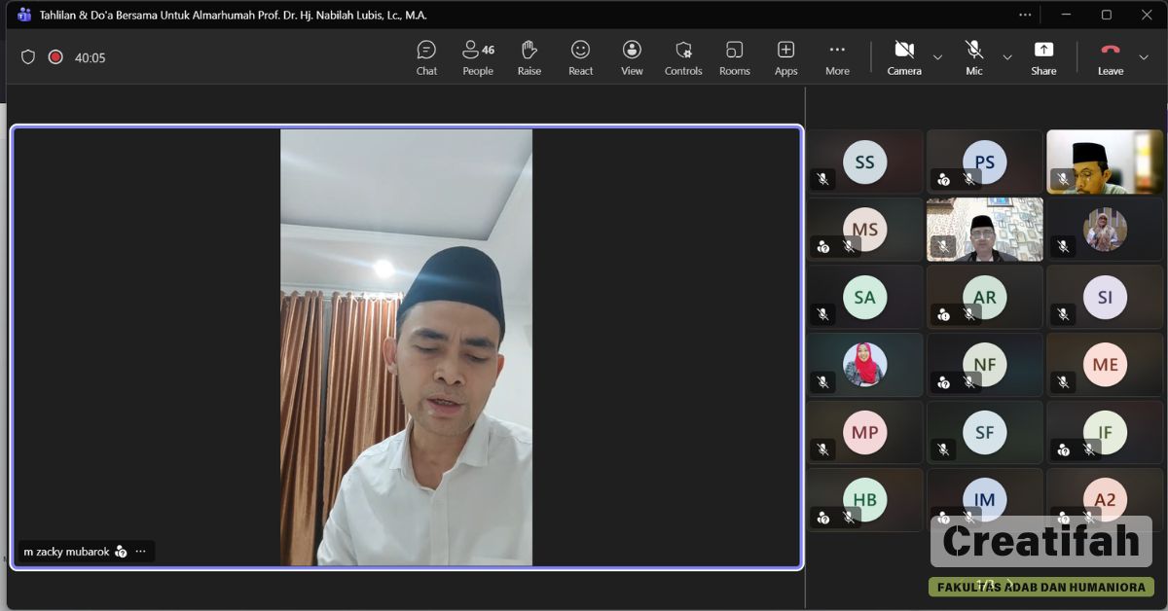Open meeting Controls menu
The width and height of the screenshot is (1168, 611).
[x=683, y=57]
